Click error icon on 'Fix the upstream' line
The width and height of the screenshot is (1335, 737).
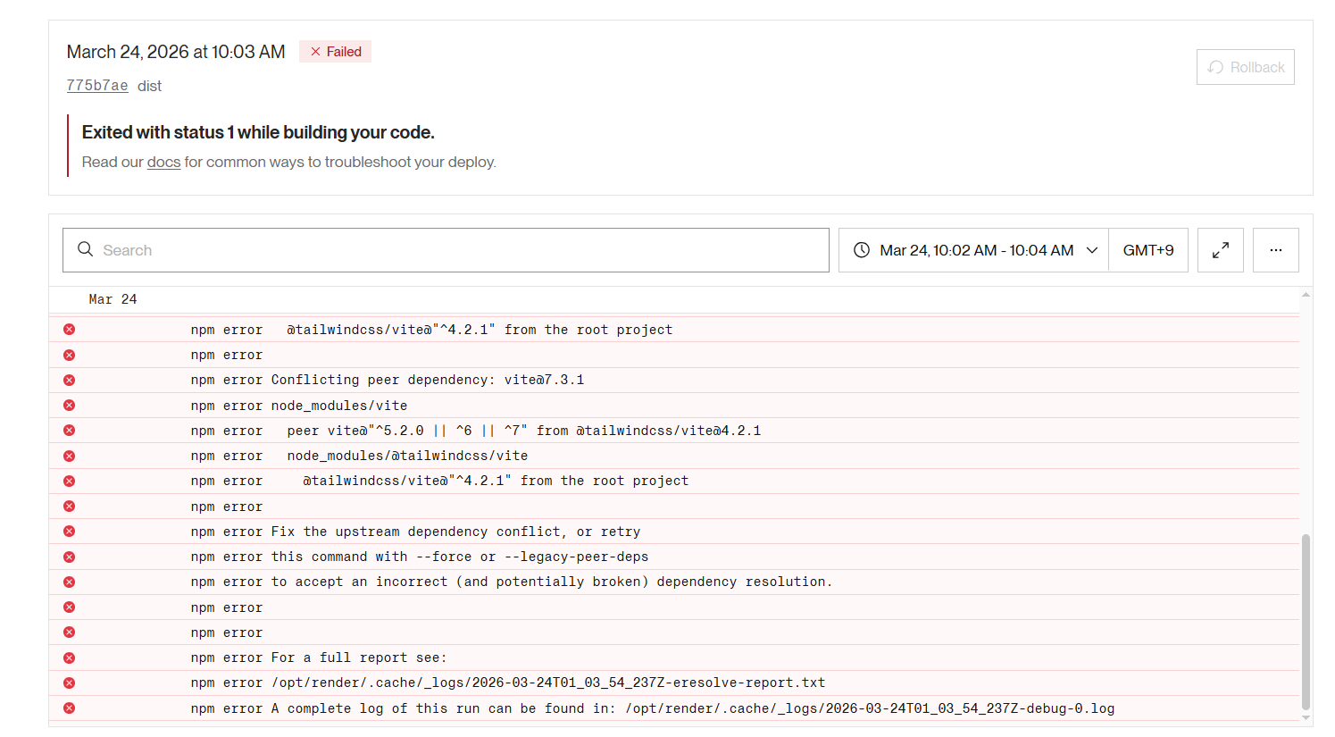tap(69, 532)
